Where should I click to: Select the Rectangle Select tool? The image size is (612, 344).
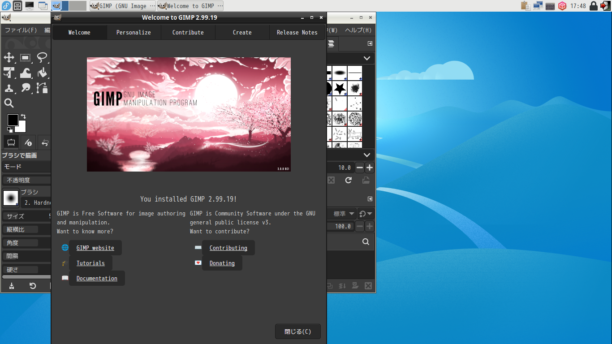[26, 58]
